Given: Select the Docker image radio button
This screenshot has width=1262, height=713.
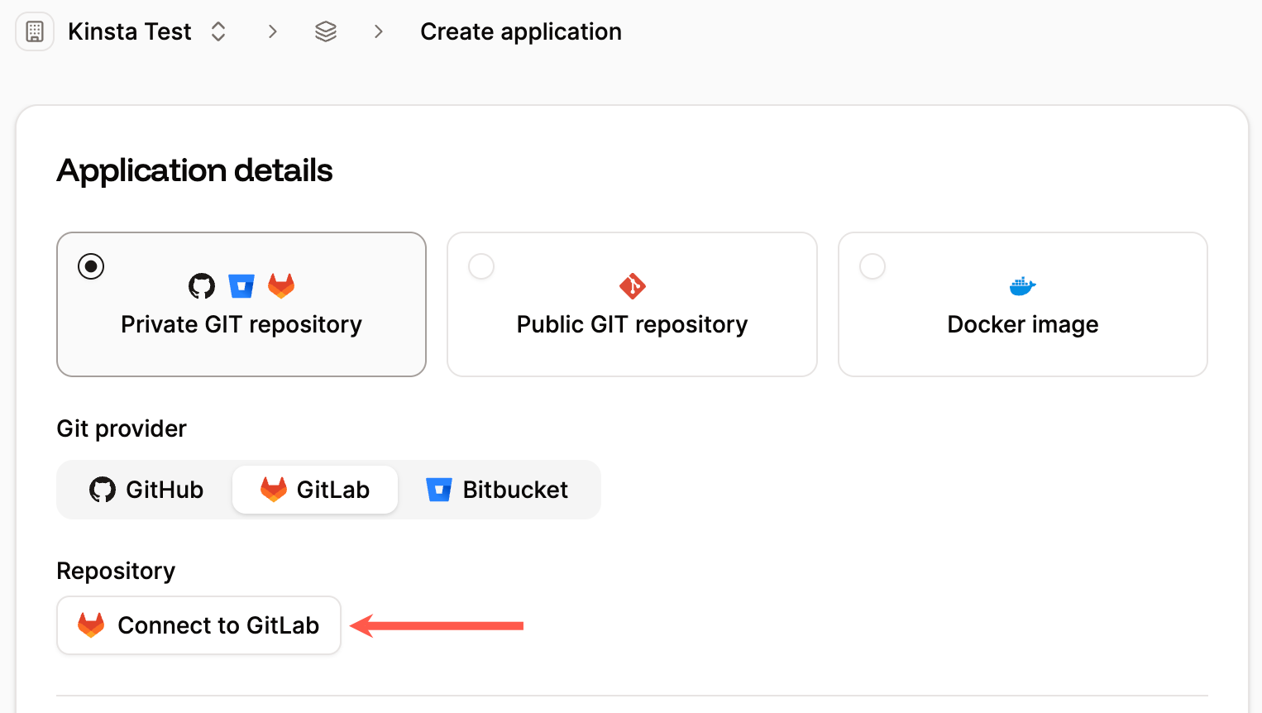Looking at the screenshot, I should [x=872, y=266].
